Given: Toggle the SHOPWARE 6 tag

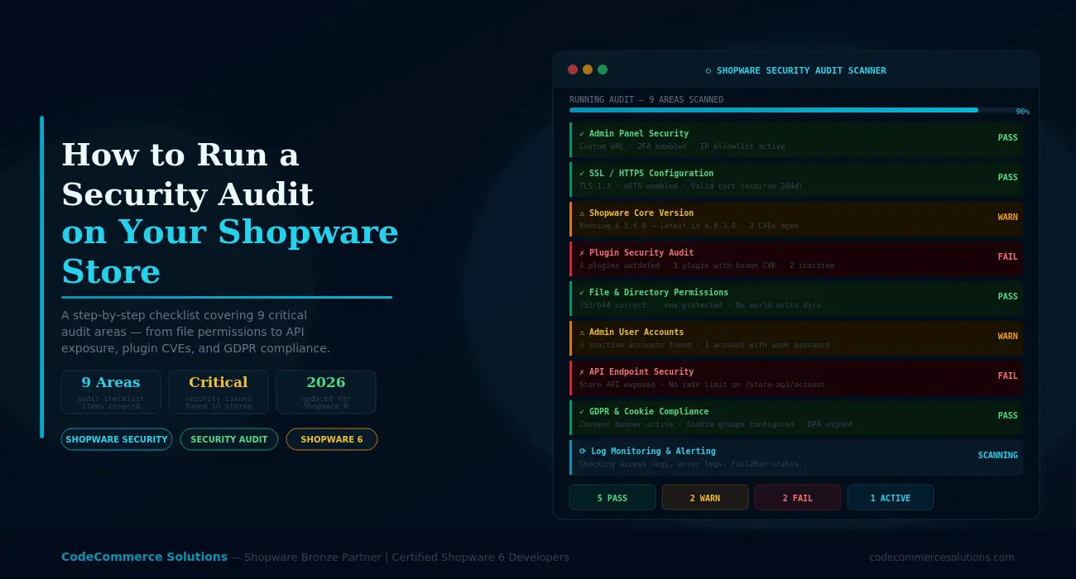Looking at the screenshot, I should click(x=332, y=439).
